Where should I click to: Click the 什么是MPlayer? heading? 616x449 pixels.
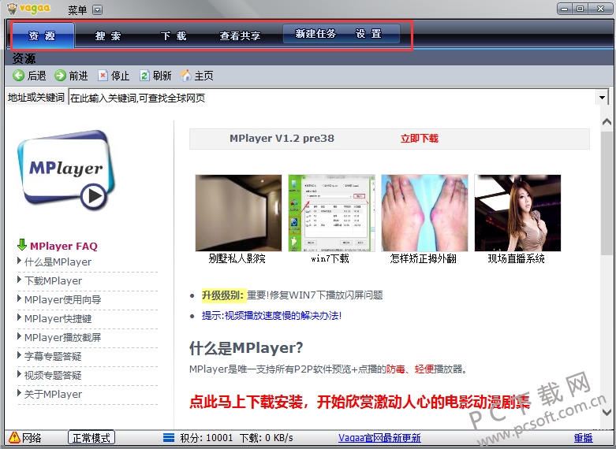[x=246, y=347]
